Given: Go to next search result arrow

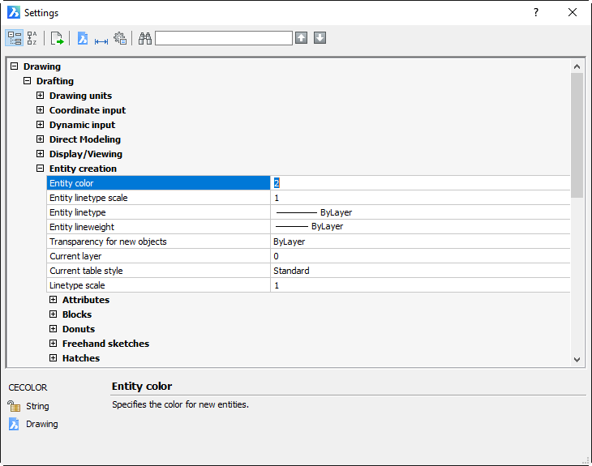Looking at the screenshot, I should [320, 38].
